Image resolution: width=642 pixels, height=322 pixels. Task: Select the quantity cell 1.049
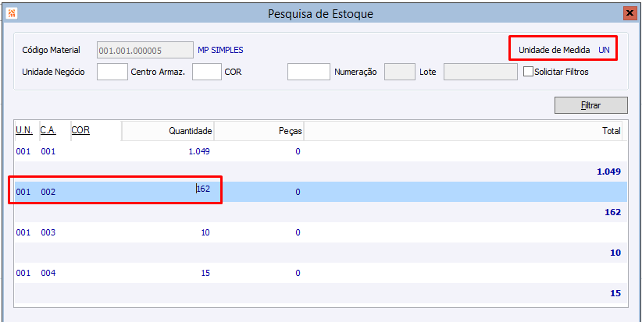point(199,151)
